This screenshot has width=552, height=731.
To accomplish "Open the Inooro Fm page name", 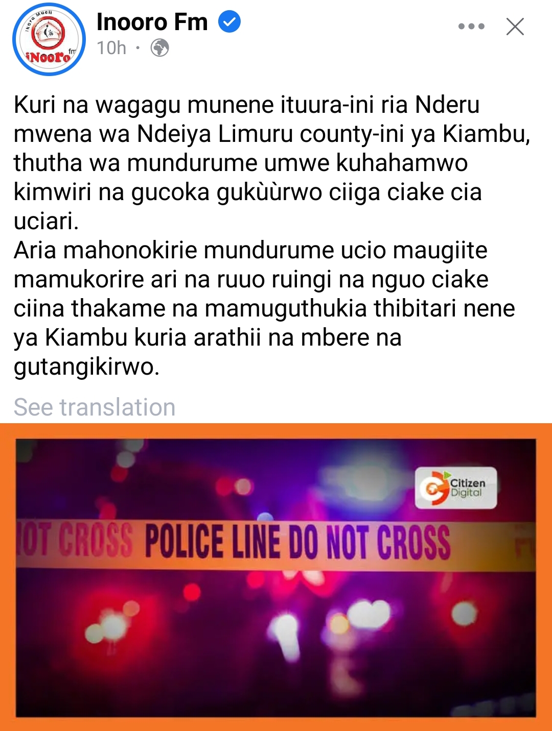I will [x=152, y=22].
